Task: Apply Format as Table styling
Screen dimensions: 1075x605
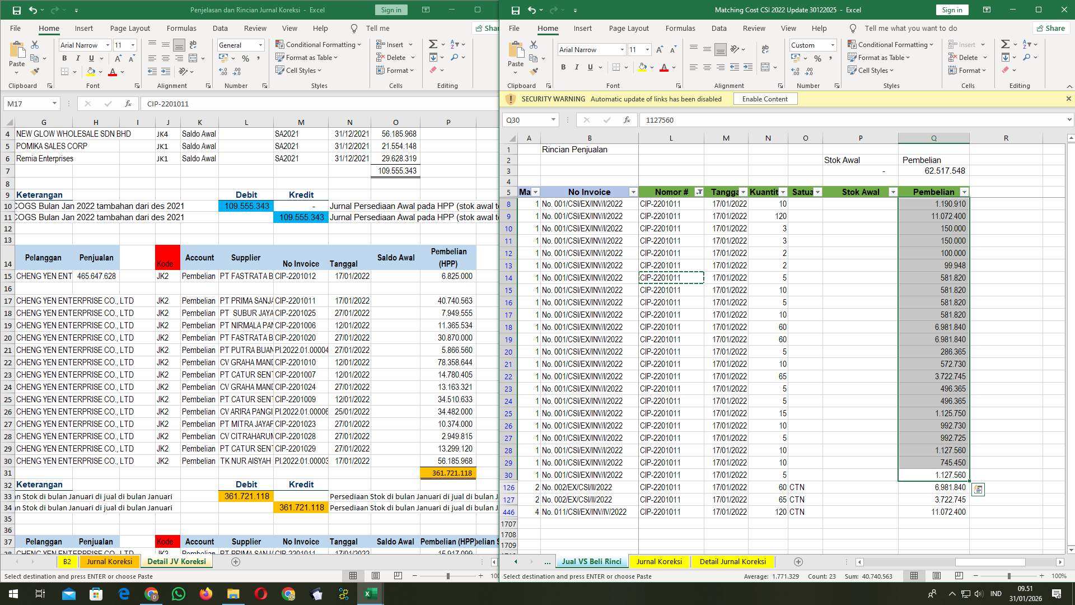Action: pos(877,57)
